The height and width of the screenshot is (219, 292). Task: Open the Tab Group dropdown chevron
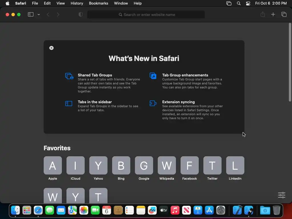(38, 15)
